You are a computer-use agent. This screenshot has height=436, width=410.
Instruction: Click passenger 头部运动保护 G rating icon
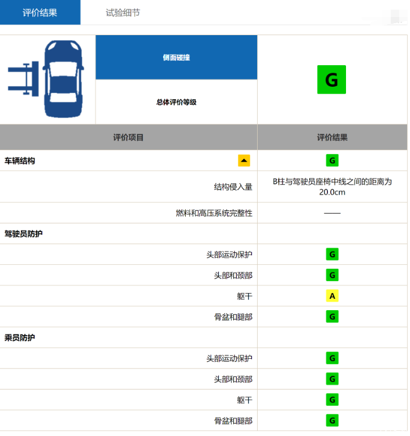pyautogui.click(x=332, y=358)
